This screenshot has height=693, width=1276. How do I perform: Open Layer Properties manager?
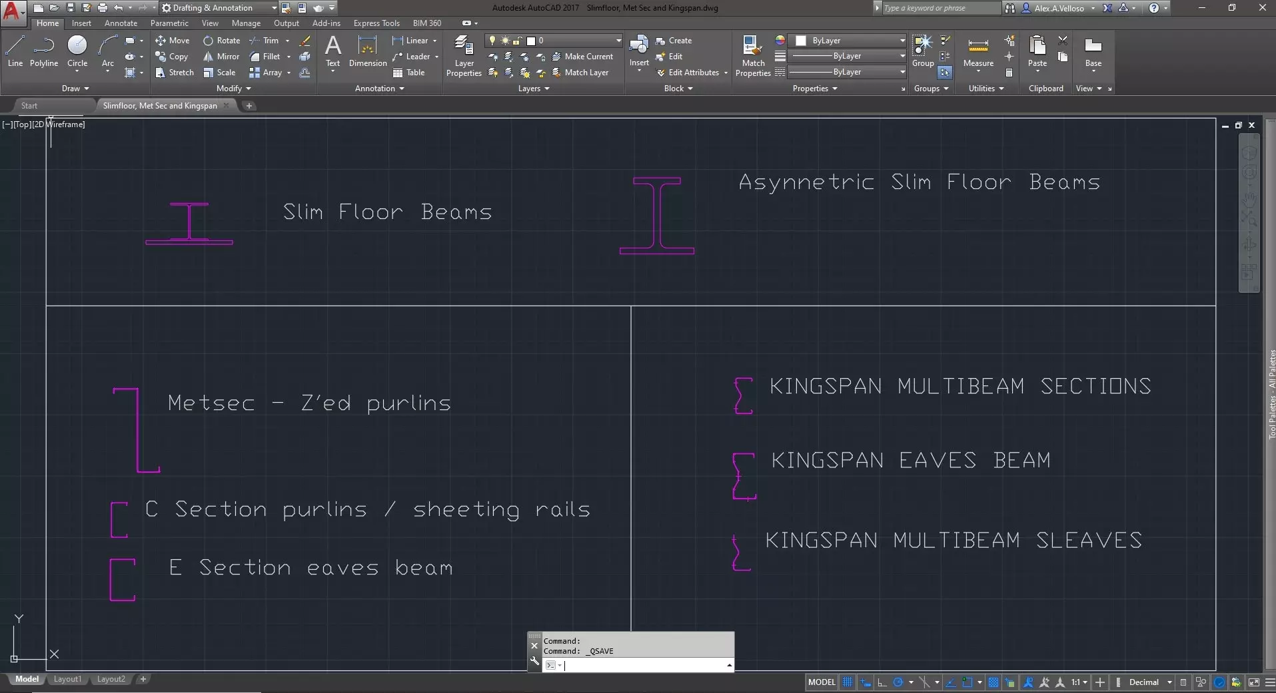point(464,57)
